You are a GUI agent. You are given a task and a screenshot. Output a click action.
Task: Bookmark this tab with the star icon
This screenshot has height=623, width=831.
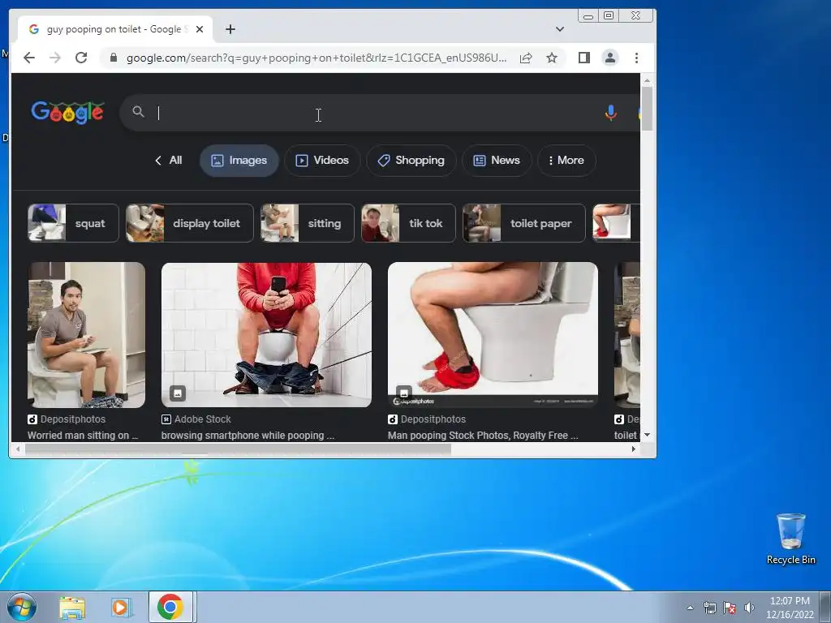coord(552,58)
